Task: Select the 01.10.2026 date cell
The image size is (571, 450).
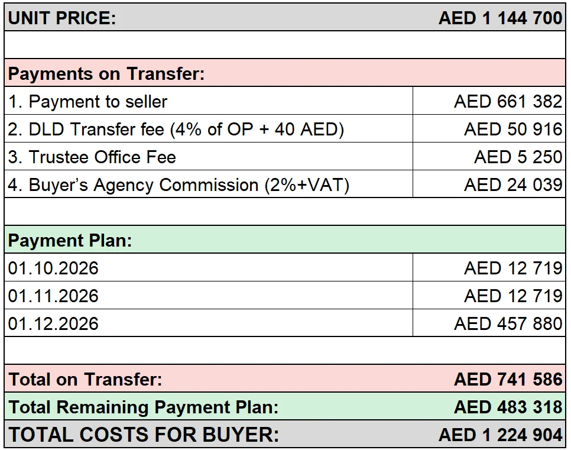Action: 209,267
